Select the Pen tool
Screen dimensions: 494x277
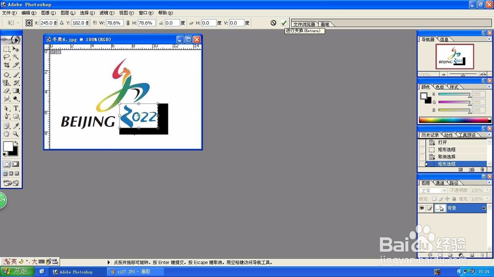(6, 116)
